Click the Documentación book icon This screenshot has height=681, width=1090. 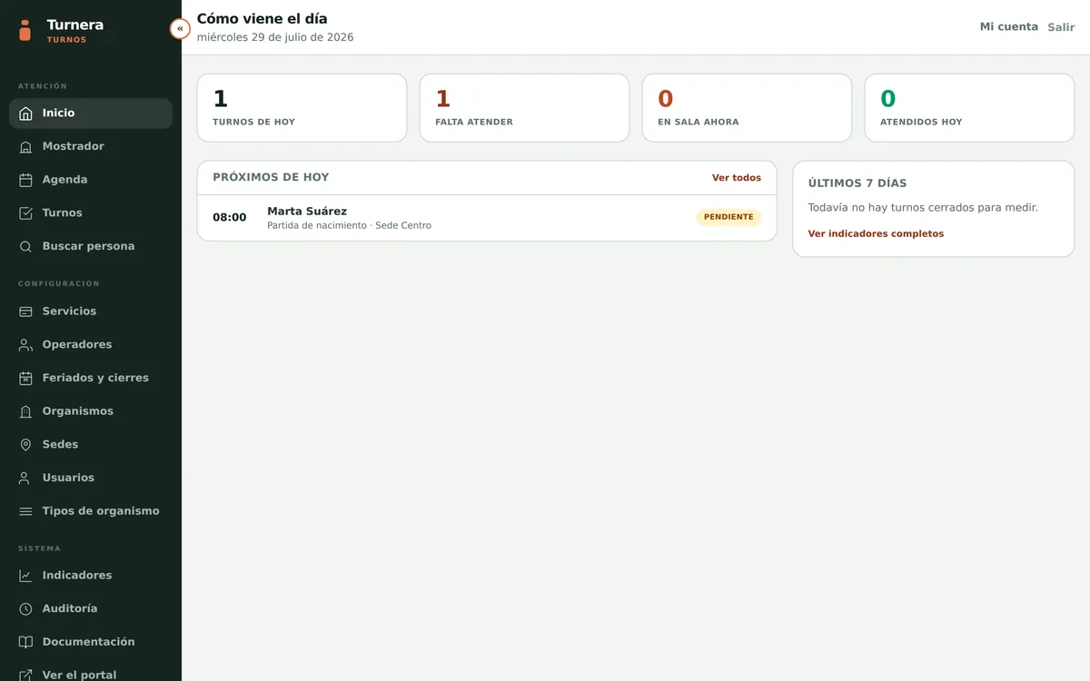coord(25,642)
